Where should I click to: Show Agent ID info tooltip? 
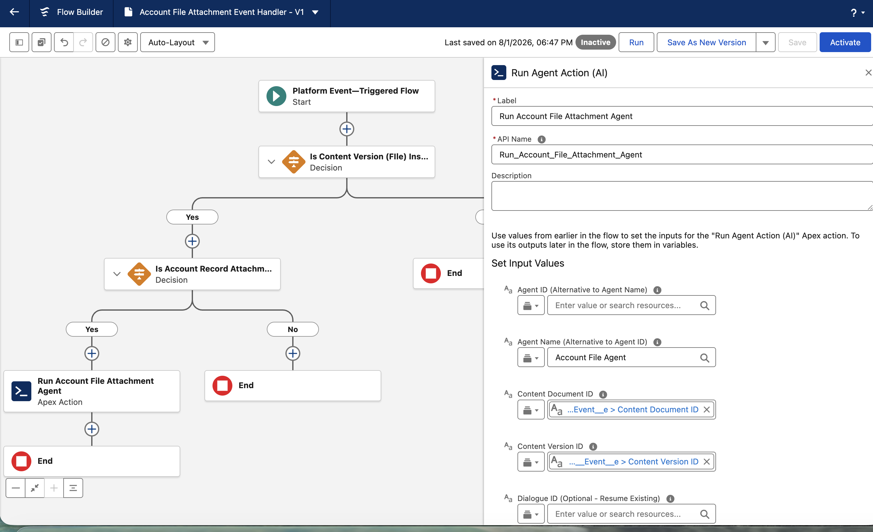click(657, 290)
